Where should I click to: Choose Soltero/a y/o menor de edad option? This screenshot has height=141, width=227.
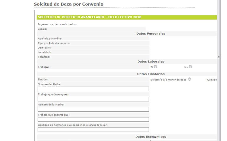[190, 79]
